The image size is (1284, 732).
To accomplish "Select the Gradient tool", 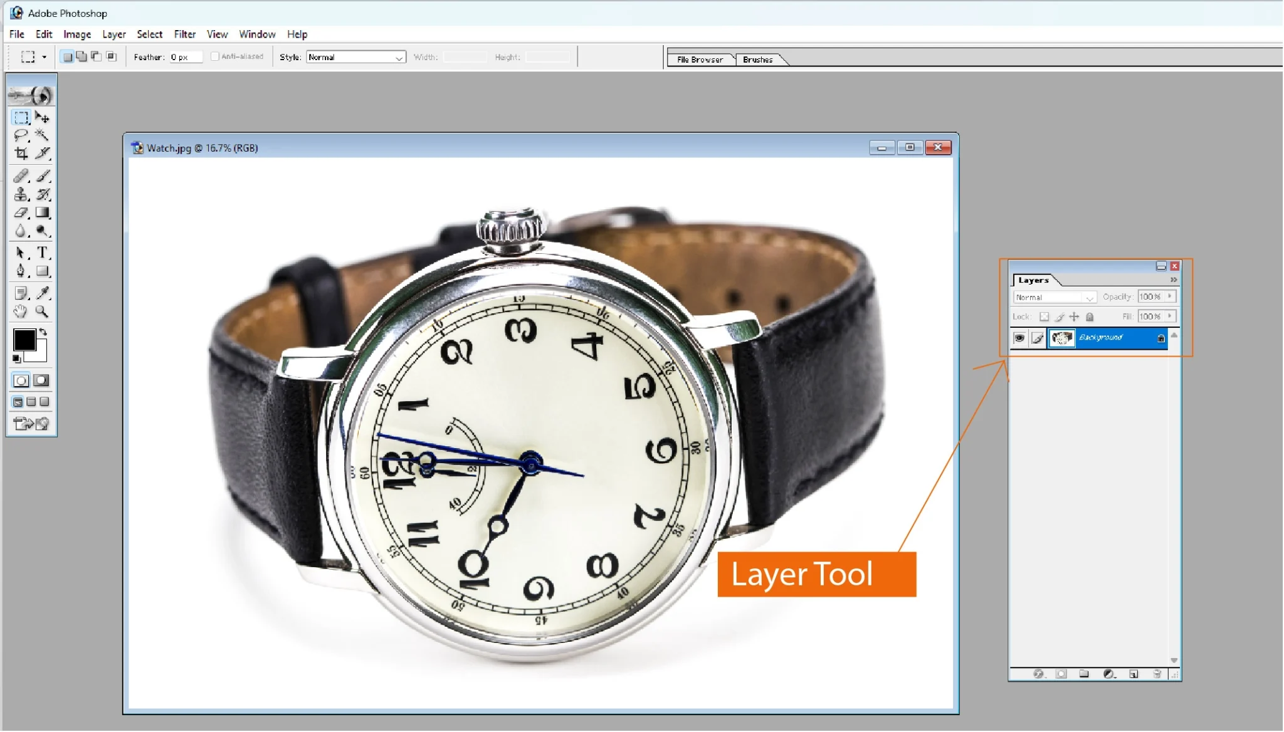I will click(x=42, y=212).
